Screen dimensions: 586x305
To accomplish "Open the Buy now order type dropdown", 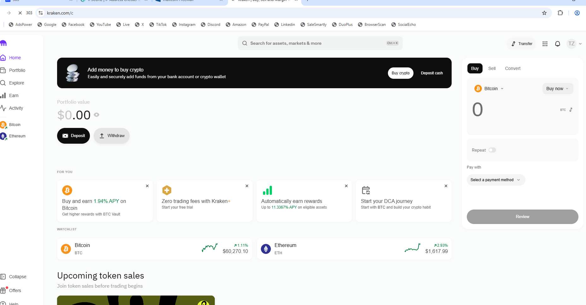I will pyautogui.click(x=557, y=89).
